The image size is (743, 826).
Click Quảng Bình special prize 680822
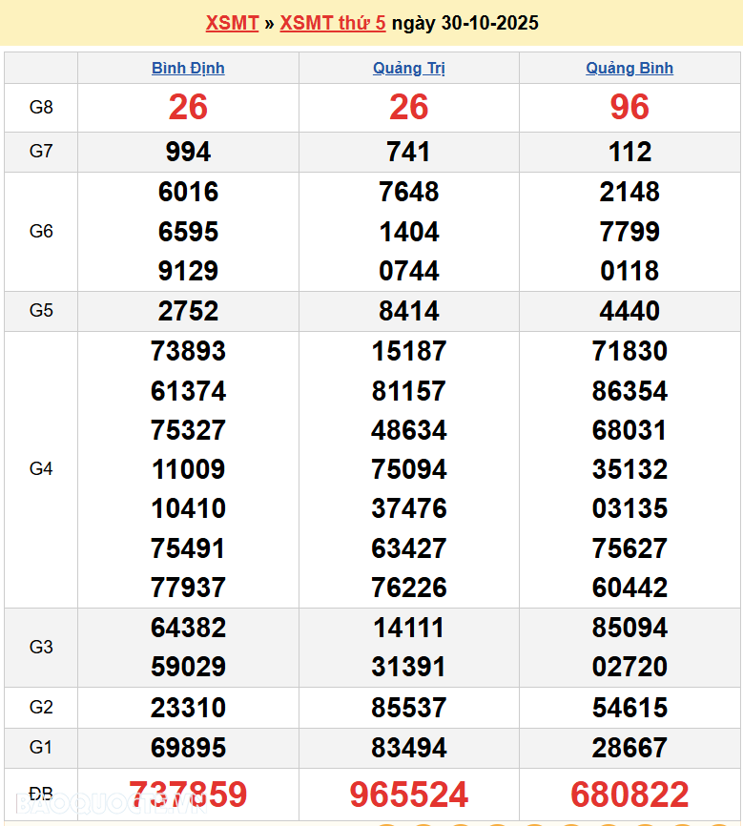point(629,794)
